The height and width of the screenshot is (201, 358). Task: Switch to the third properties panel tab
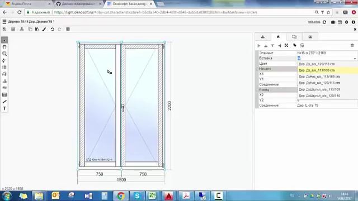pos(294,37)
